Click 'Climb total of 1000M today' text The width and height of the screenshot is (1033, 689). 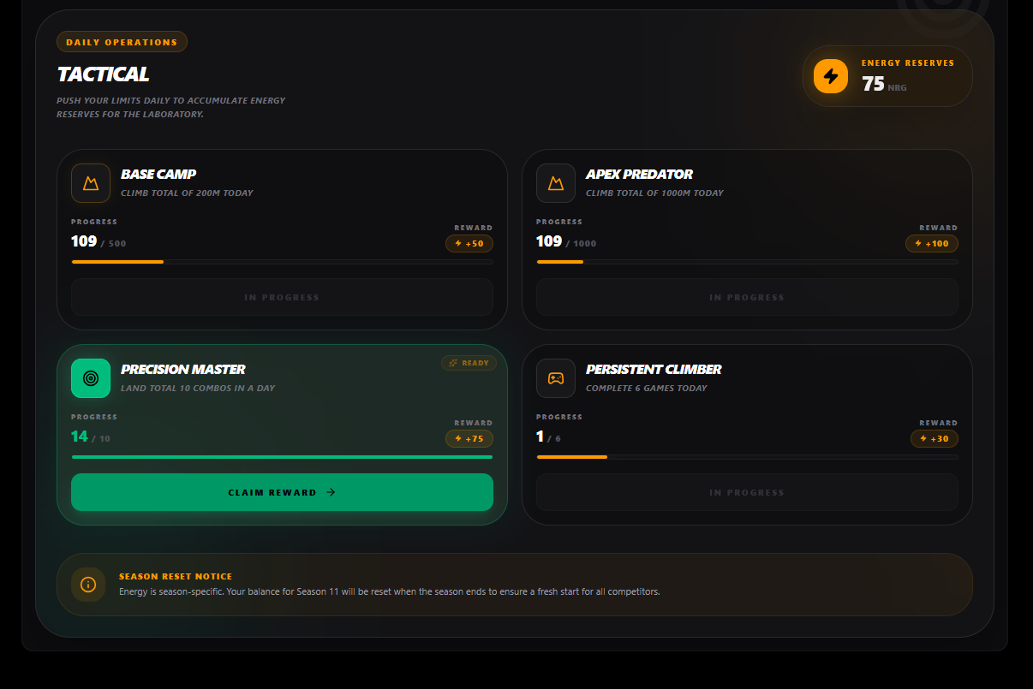pos(654,193)
